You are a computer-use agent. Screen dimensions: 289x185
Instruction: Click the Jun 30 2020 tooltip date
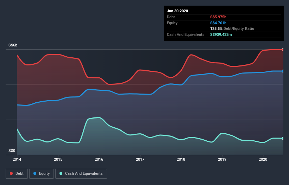[177, 11]
